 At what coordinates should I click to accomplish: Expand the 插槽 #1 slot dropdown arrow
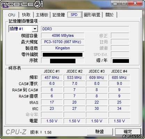[35, 29]
